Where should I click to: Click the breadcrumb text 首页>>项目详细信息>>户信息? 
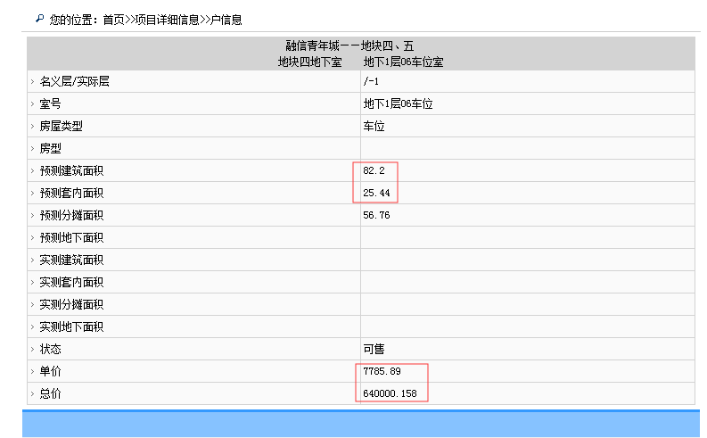[x=172, y=20]
